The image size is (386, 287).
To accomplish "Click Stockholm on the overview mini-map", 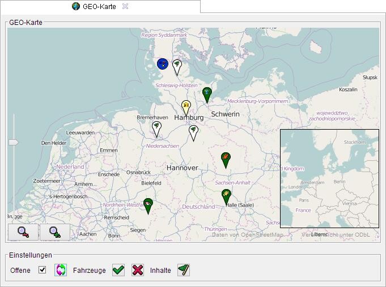I will [x=355, y=142].
